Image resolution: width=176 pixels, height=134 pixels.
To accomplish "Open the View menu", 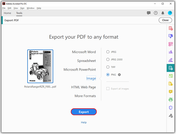I will point(16,8).
